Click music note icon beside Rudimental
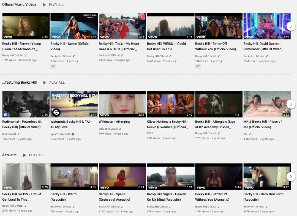Screen dimensions: 297x216 [18, 134]
